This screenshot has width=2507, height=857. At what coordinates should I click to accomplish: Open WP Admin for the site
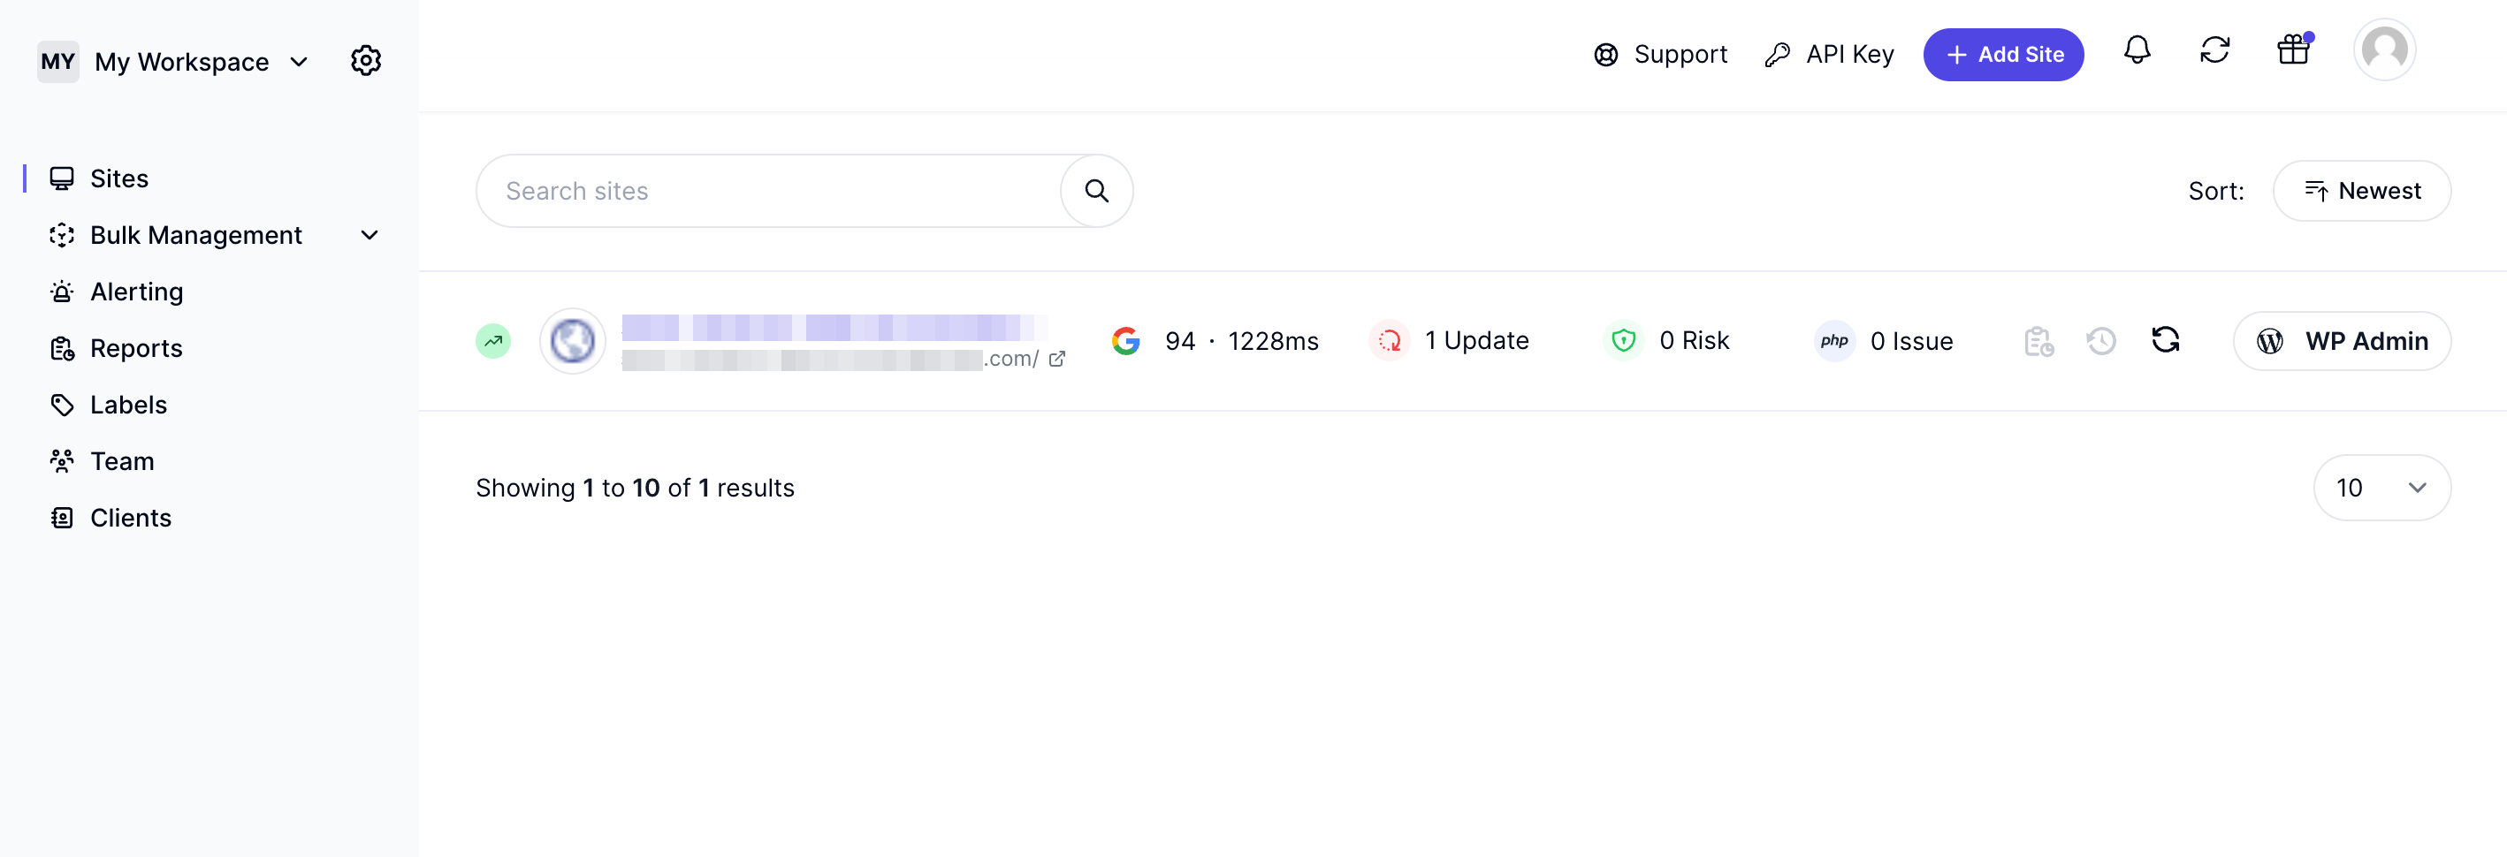pyautogui.click(x=2341, y=341)
